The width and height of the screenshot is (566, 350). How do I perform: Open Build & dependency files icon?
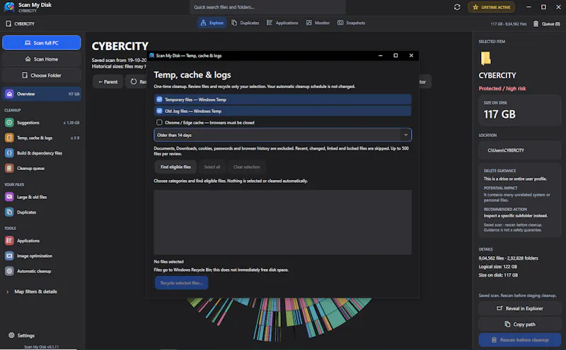pyautogui.click(x=9, y=153)
